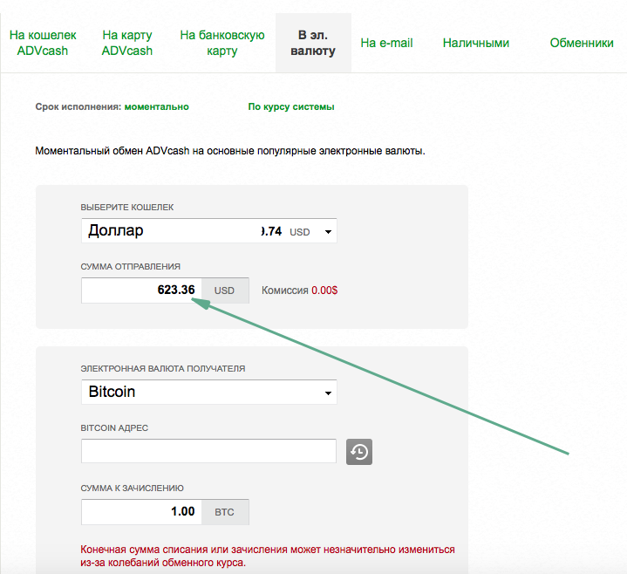The height and width of the screenshot is (574, 627).
Task: Click the 'ЭЛЕКТРОННАЯ ВАЛЮТА ПОЛУЧАТЕЛЯ' label
Action: [x=163, y=368]
